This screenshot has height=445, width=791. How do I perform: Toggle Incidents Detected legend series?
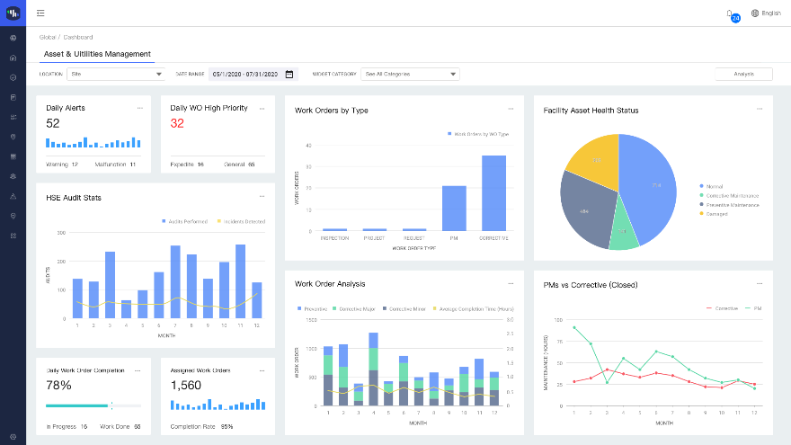point(241,221)
